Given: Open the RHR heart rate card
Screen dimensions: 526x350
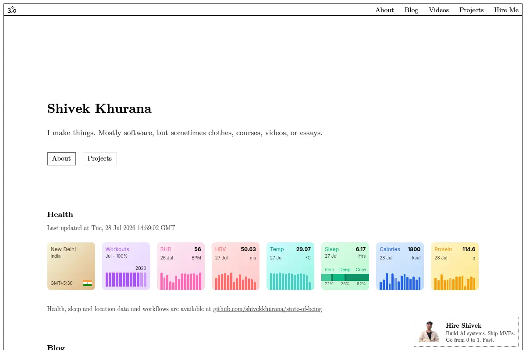Looking at the screenshot, I should click(181, 266).
